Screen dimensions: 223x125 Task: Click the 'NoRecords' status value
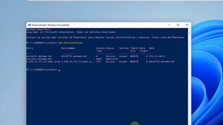tap(112, 59)
